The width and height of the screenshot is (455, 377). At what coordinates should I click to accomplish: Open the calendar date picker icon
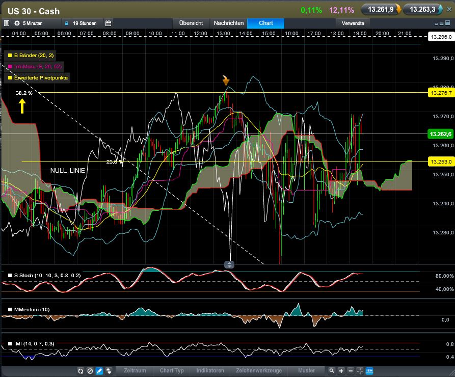pyautogui.click(x=108, y=23)
